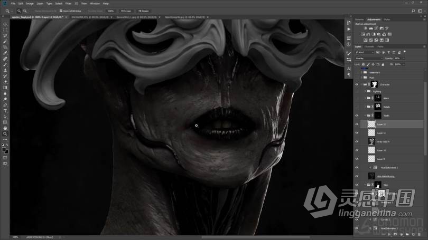
Task: Select the Zoom tool in the toolbox
Action: tap(5, 134)
